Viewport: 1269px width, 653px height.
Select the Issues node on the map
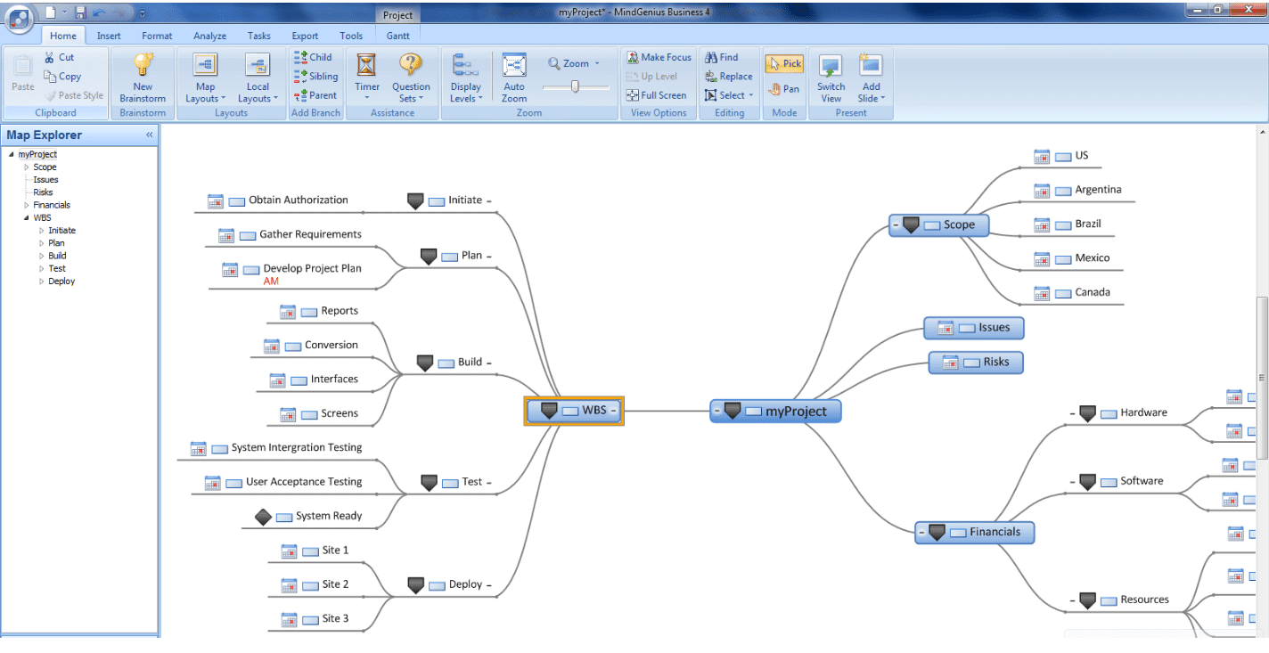click(x=974, y=328)
